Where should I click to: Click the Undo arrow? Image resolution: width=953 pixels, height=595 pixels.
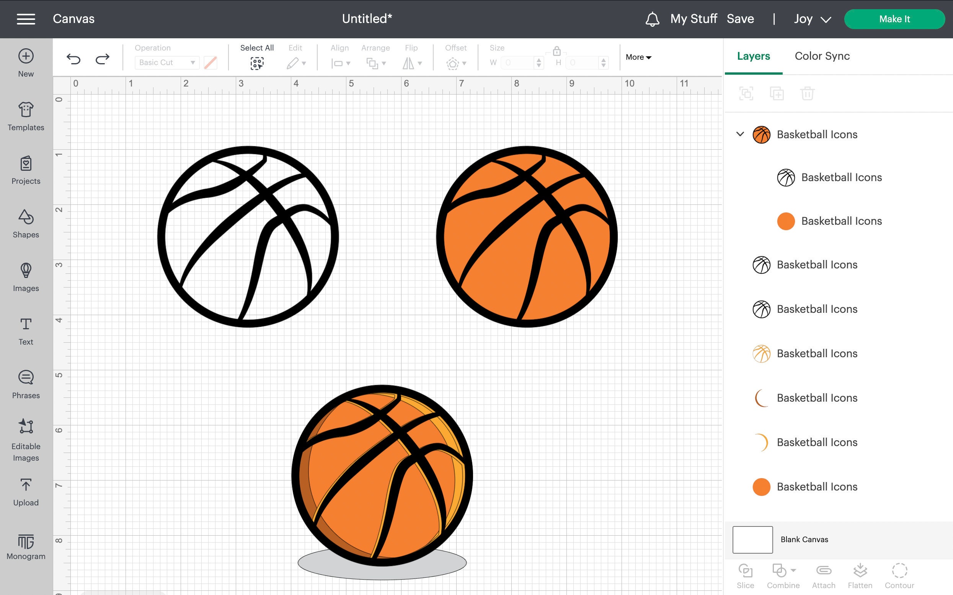(x=74, y=59)
